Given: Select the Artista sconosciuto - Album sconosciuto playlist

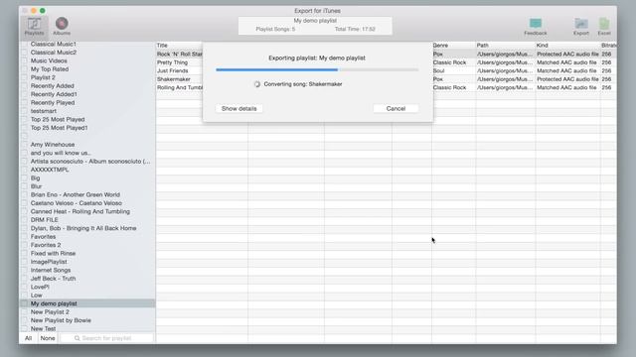Looking at the screenshot, I should (90, 161).
